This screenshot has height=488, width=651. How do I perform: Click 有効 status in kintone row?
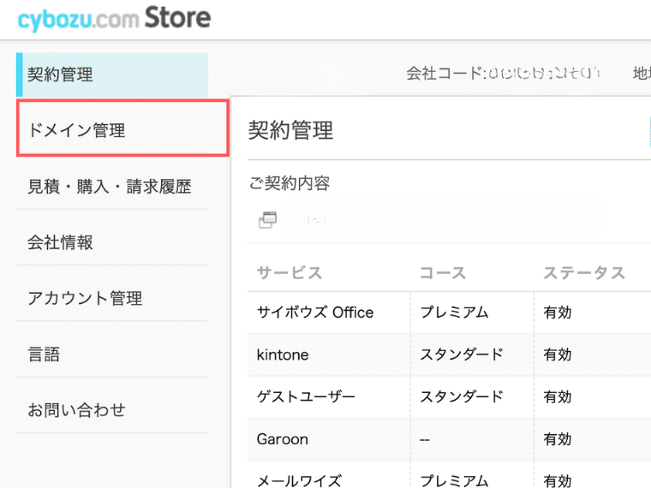pos(558,354)
